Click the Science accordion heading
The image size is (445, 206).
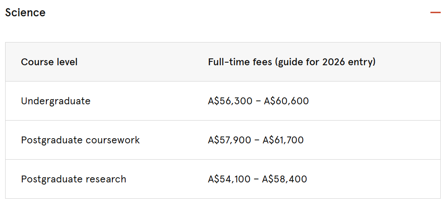[25, 13]
